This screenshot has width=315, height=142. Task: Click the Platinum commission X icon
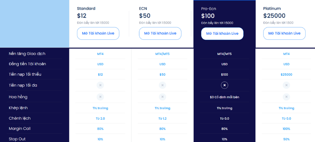[x=286, y=97]
